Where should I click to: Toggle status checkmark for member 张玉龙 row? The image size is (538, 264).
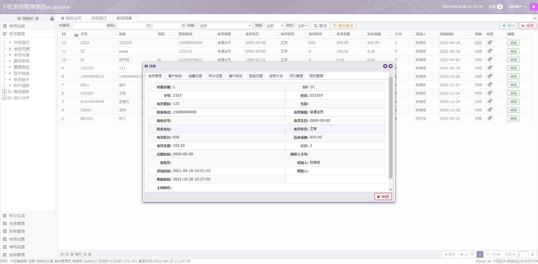click(490, 118)
